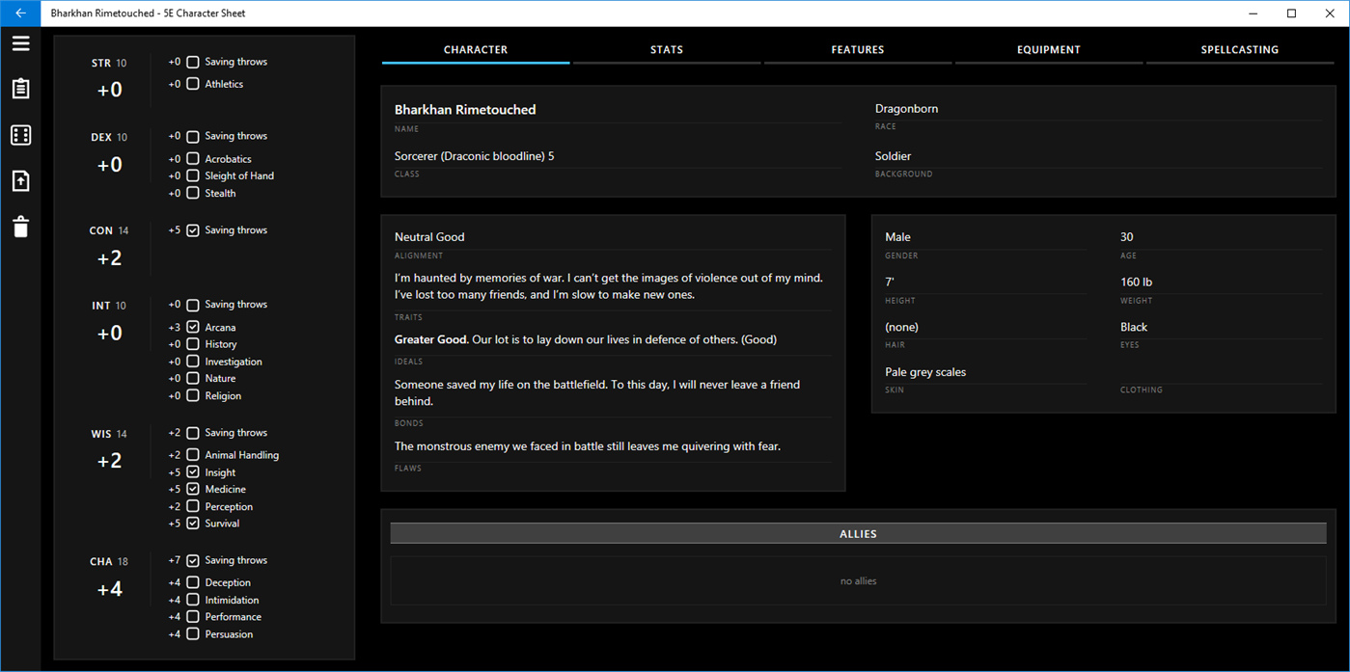
Task: Select the Intelligence Arcana skill entry
Action: click(x=220, y=326)
